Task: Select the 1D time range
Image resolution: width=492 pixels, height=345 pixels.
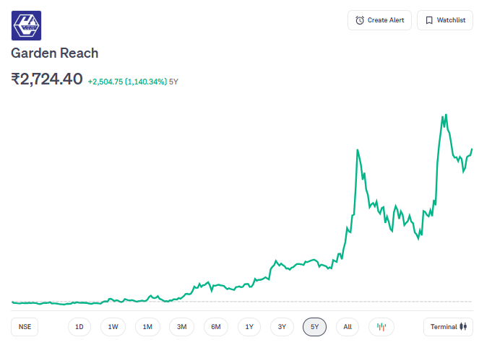Action: (x=79, y=327)
